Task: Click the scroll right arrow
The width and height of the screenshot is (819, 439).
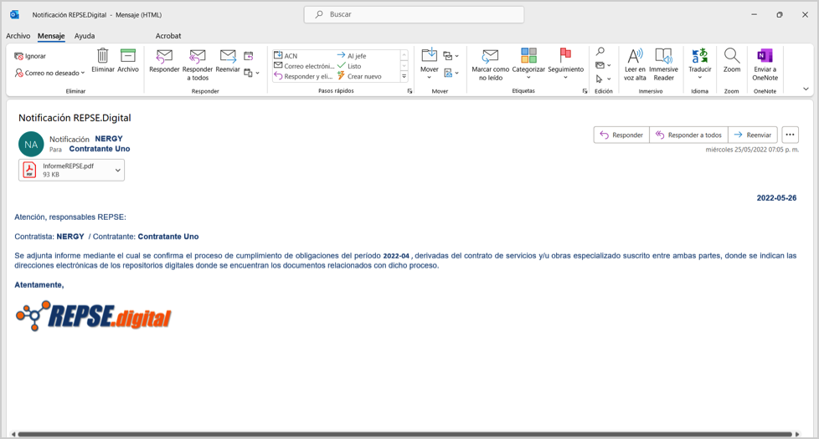Action: pos(797,434)
